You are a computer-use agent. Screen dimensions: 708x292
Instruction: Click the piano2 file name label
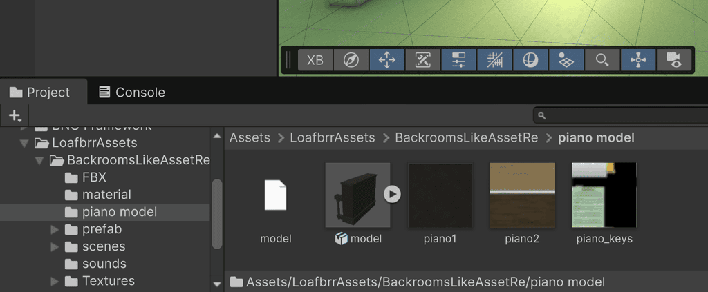[522, 239]
